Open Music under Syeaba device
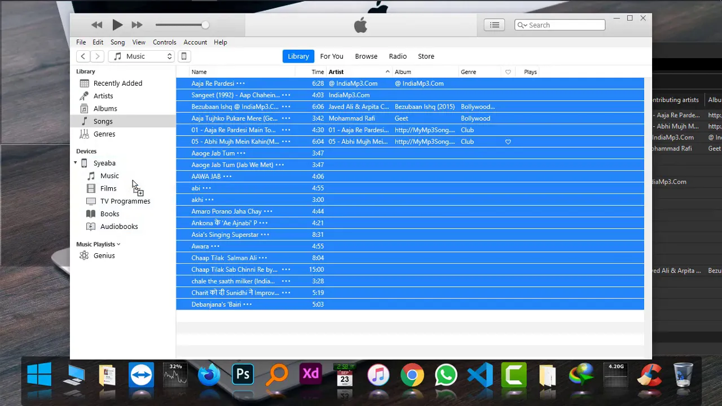The width and height of the screenshot is (722, 406). 109,176
